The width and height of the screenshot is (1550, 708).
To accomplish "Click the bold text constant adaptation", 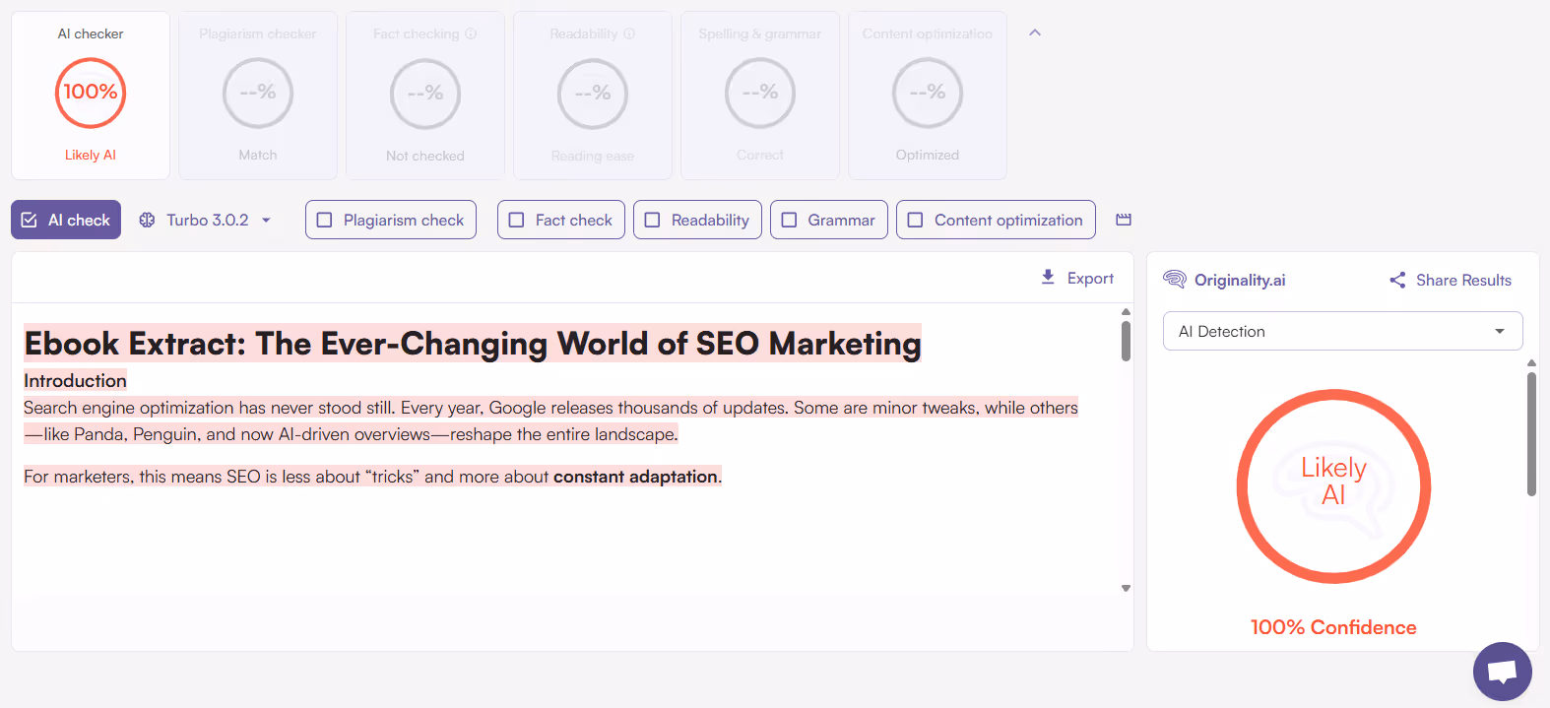I will 635,477.
